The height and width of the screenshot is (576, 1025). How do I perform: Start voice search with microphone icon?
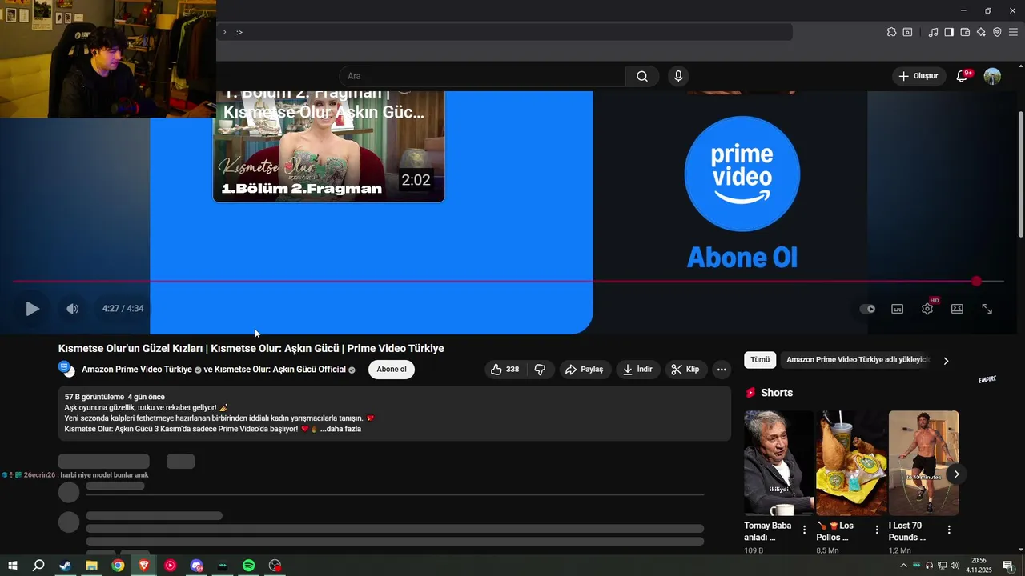coord(678,76)
